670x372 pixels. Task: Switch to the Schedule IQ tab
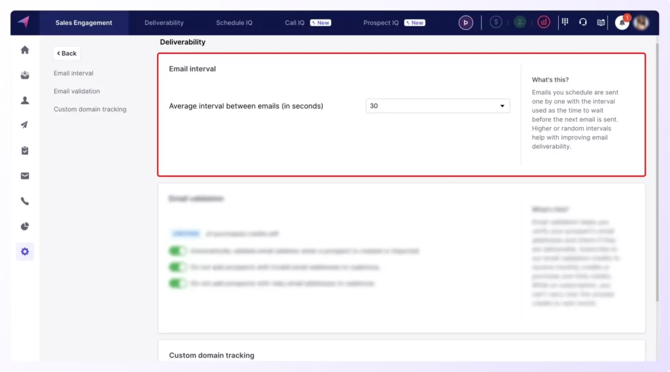tap(234, 23)
